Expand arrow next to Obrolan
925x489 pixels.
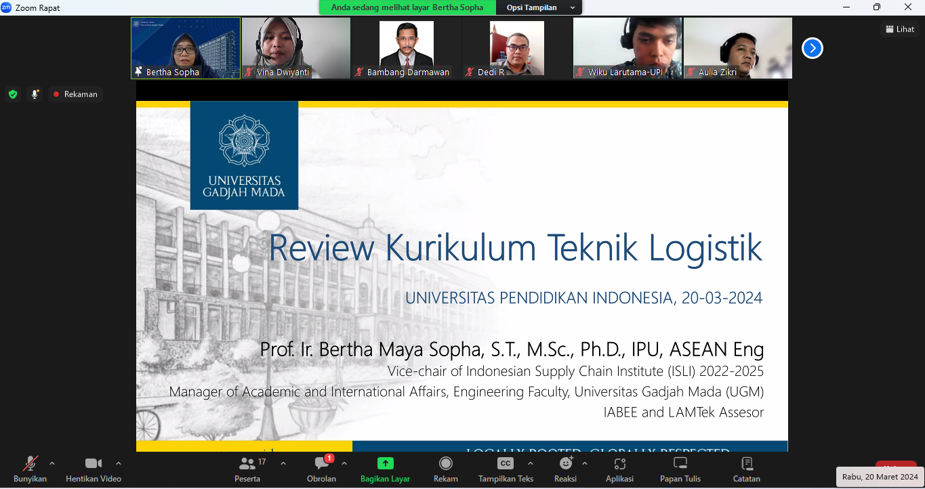344,464
